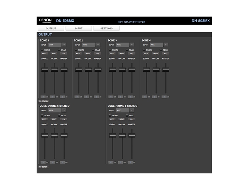
Task: Click the OUTPUT section heading
Action: click(x=45, y=34)
